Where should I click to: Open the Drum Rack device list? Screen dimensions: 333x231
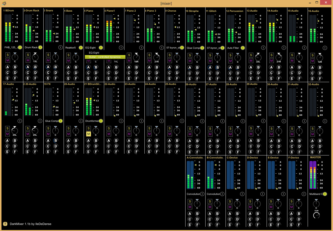click(x=31, y=48)
